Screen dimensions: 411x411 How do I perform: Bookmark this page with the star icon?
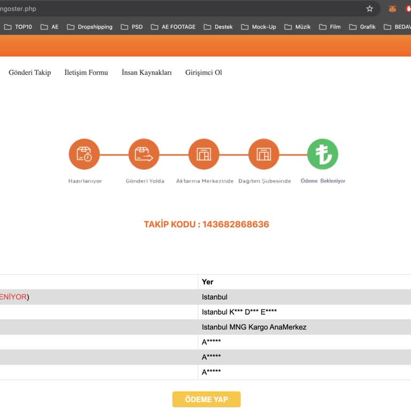pos(369,9)
